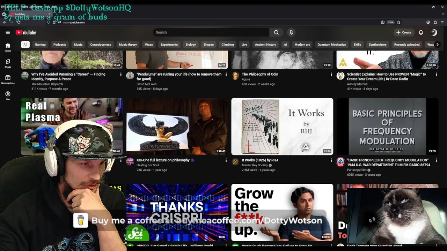
Task: Open the Basic Principles of Frequency Modulation thumbnail
Action: [x=387, y=127]
